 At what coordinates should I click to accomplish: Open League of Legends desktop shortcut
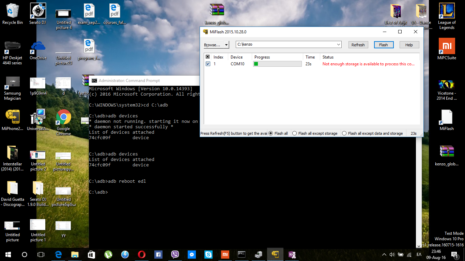click(x=447, y=16)
